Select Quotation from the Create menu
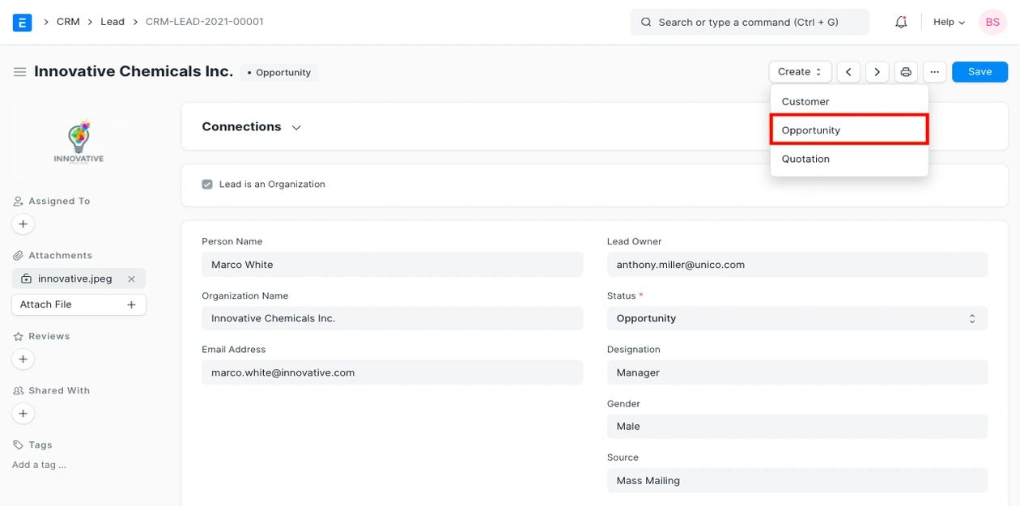1020x506 pixels. click(x=805, y=159)
